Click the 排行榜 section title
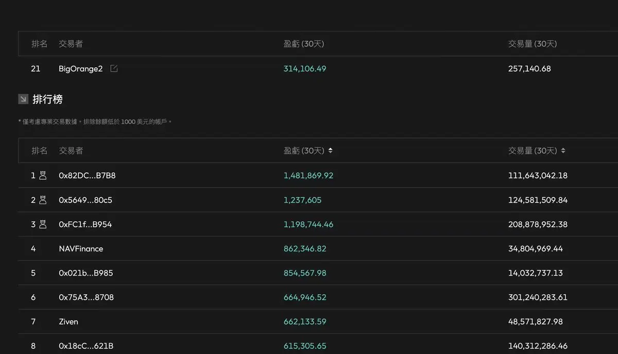The width and height of the screenshot is (618, 354). [47, 99]
